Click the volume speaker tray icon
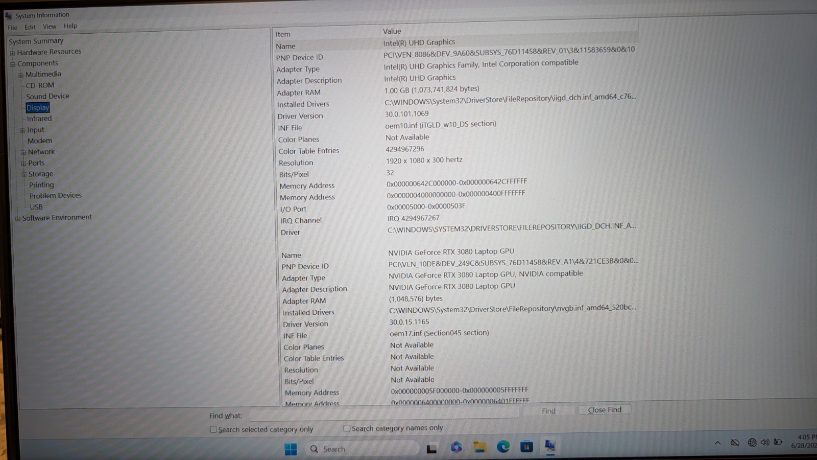 pos(765,442)
